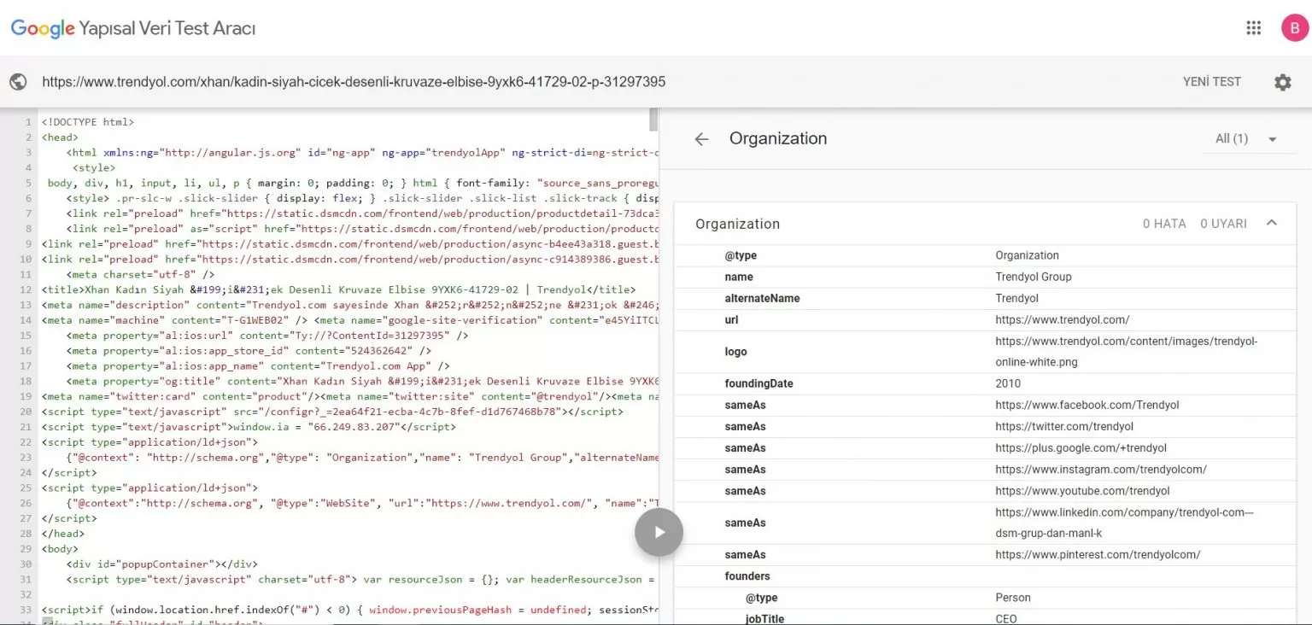Click code line 26 with WebSite JSON-LD

362,503
